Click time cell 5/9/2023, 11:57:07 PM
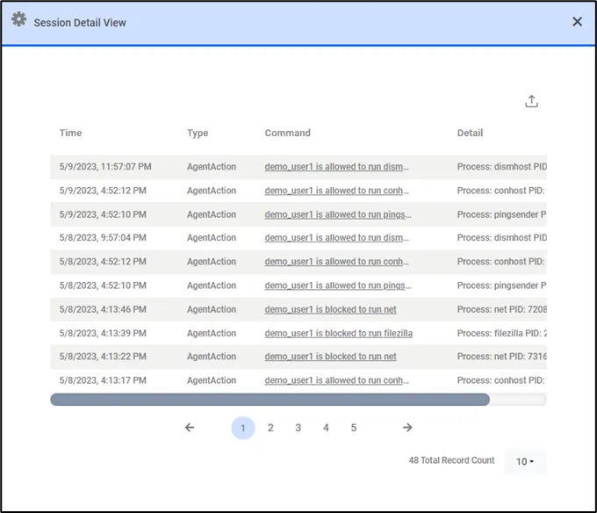 (x=105, y=167)
